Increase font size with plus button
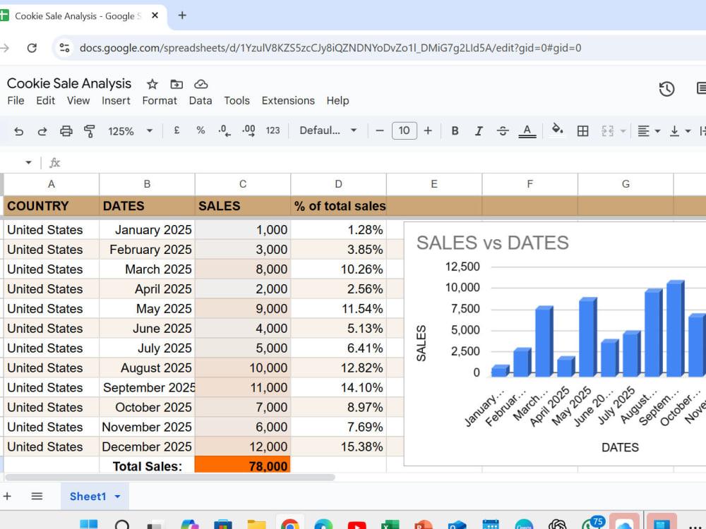 tap(428, 131)
